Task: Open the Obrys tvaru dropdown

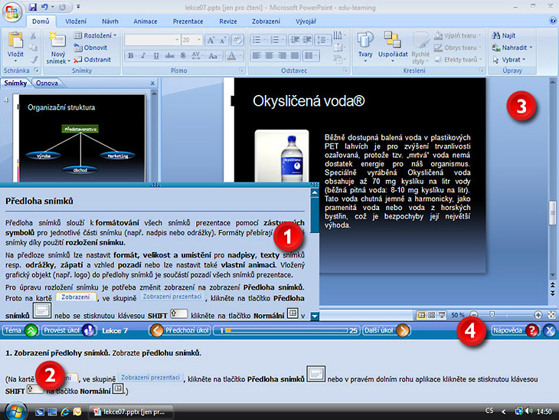Action: pyautogui.click(x=458, y=48)
